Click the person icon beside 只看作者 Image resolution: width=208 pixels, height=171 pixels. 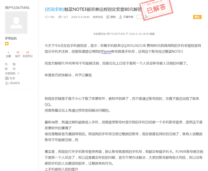coord(120,17)
